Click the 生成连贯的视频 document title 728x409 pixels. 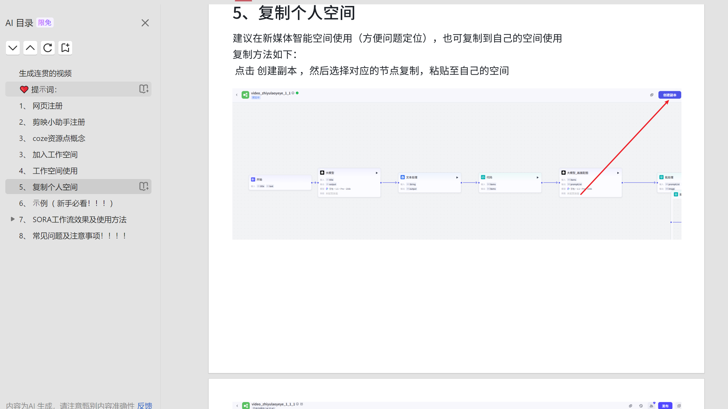tap(46, 73)
